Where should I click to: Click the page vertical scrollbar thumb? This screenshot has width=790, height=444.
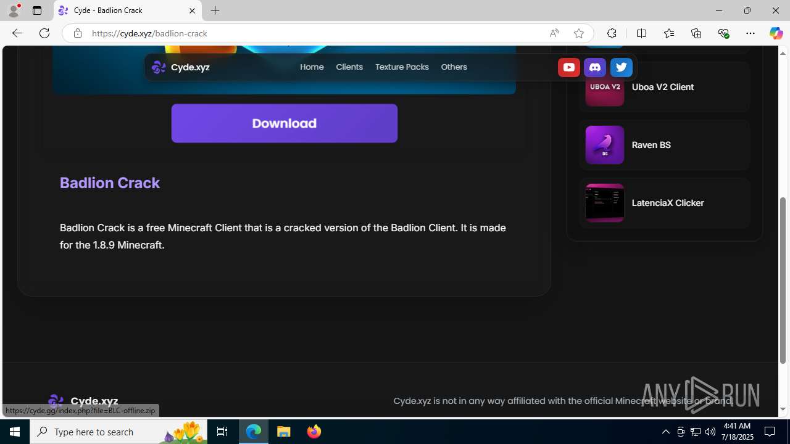(783, 279)
